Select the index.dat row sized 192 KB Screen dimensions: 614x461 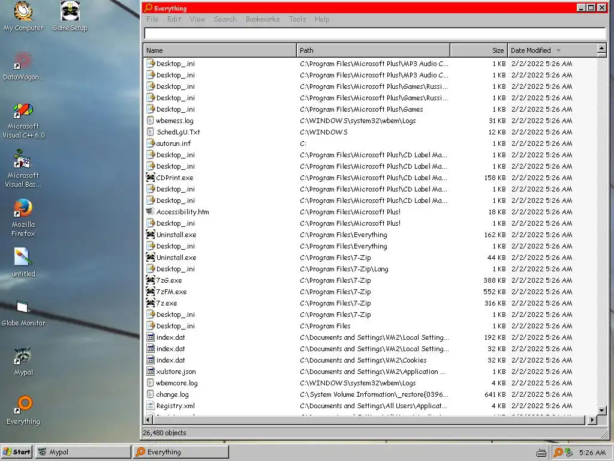pyautogui.click(x=370, y=337)
